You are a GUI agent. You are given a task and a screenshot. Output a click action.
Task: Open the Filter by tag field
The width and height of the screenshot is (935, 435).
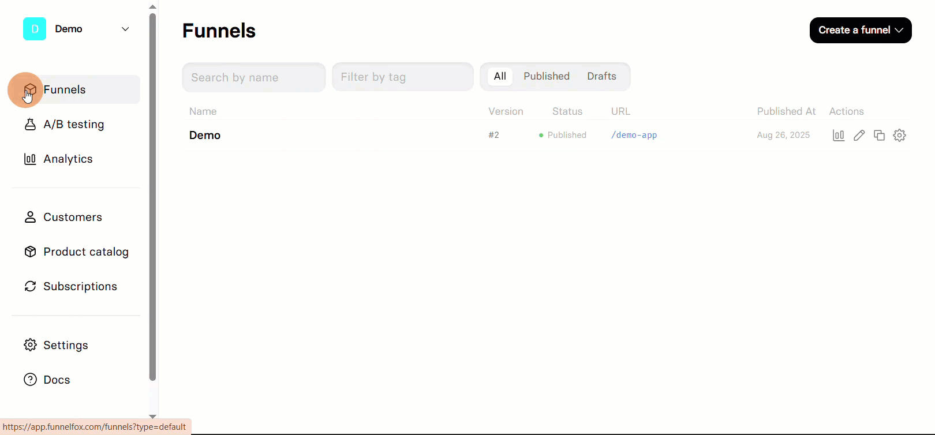(x=403, y=77)
